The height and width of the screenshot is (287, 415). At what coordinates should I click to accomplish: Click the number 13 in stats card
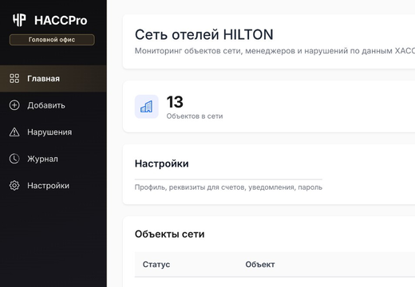pyautogui.click(x=175, y=102)
